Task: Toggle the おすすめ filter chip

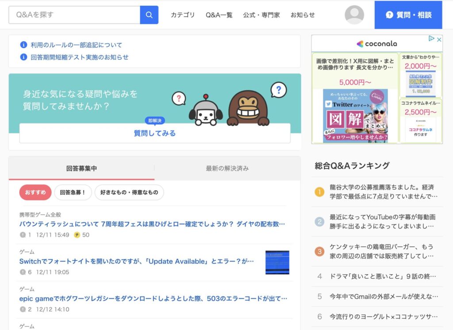Action: tap(35, 192)
